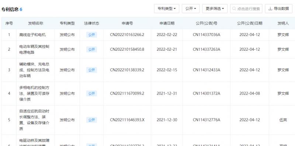Click publication number CN114337036A
The image size is (295, 146).
[x=206, y=35]
